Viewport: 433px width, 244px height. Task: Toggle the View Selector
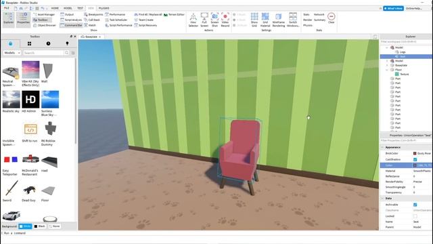click(193, 20)
